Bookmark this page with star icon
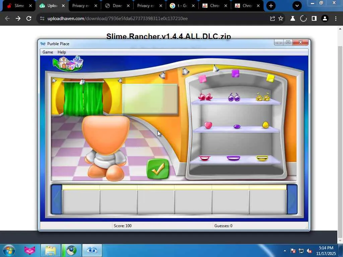 point(281,19)
